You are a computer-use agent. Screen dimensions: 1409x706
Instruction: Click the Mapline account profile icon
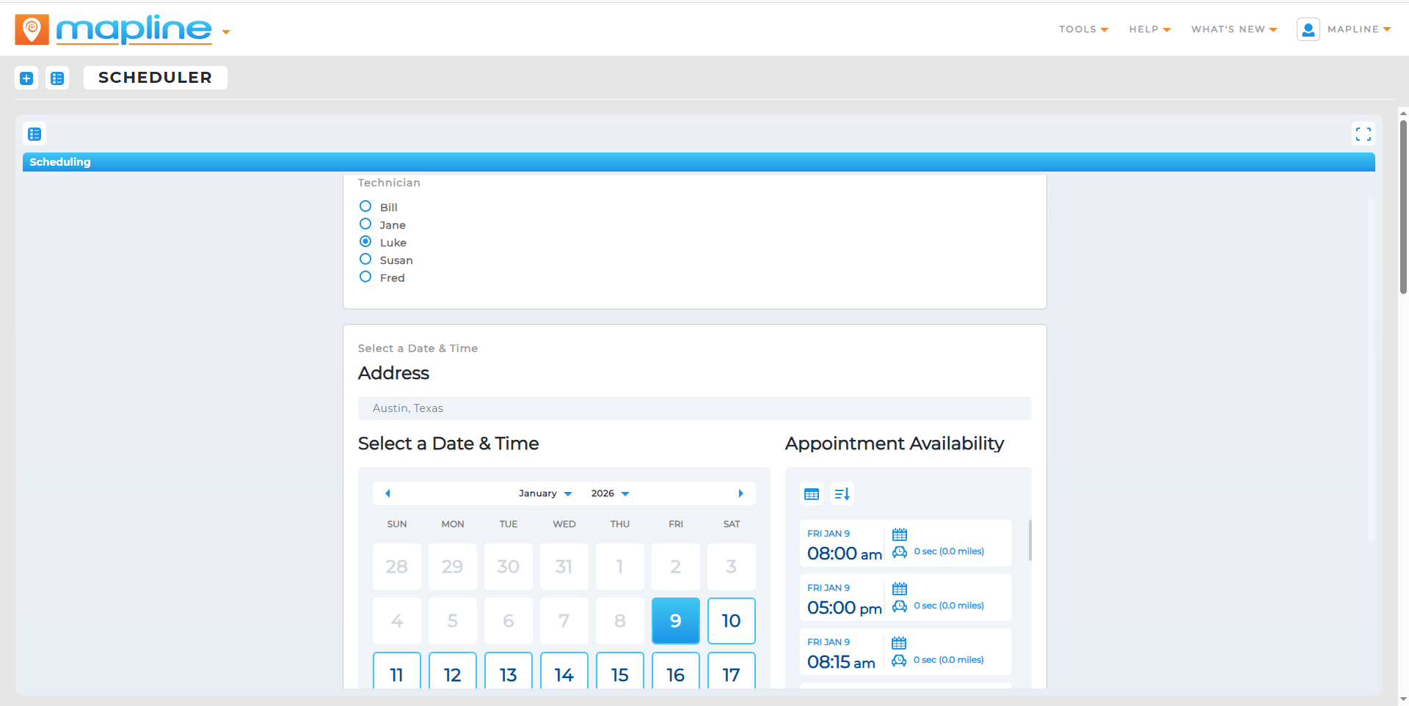point(1308,29)
